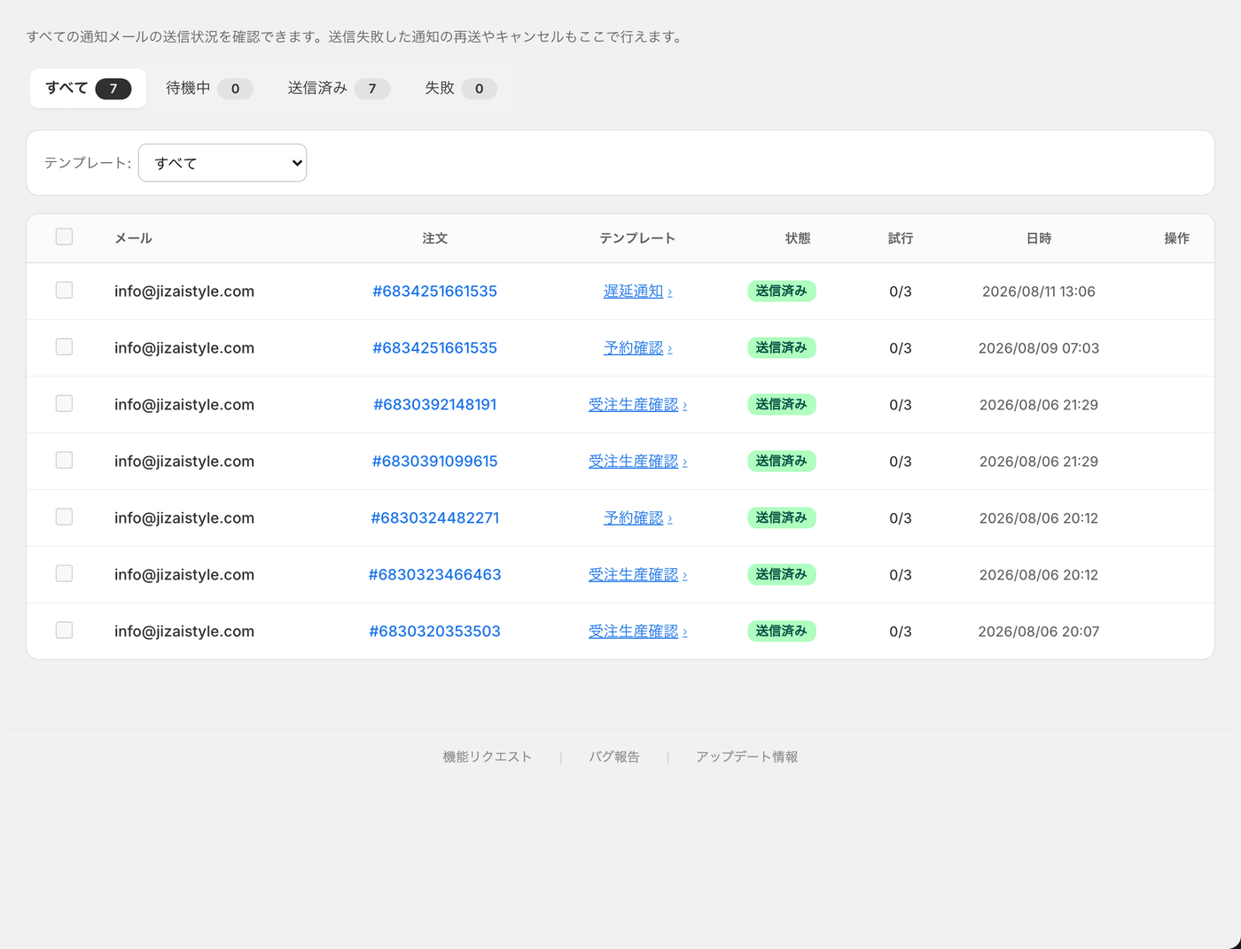
Task: Switch to the すべて tab
Action: pyautogui.click(x=88, y=89)
